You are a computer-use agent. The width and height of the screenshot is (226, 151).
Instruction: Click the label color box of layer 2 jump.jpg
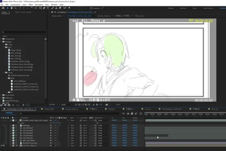13,126
